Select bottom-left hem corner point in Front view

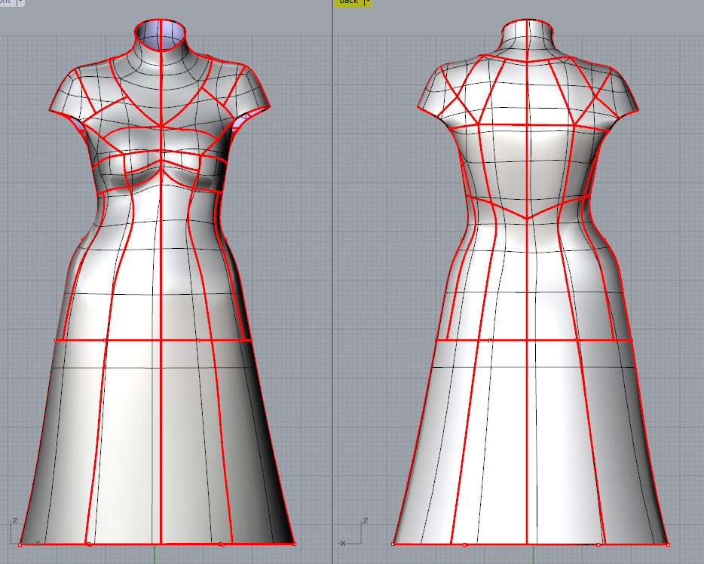pos(20,544)
